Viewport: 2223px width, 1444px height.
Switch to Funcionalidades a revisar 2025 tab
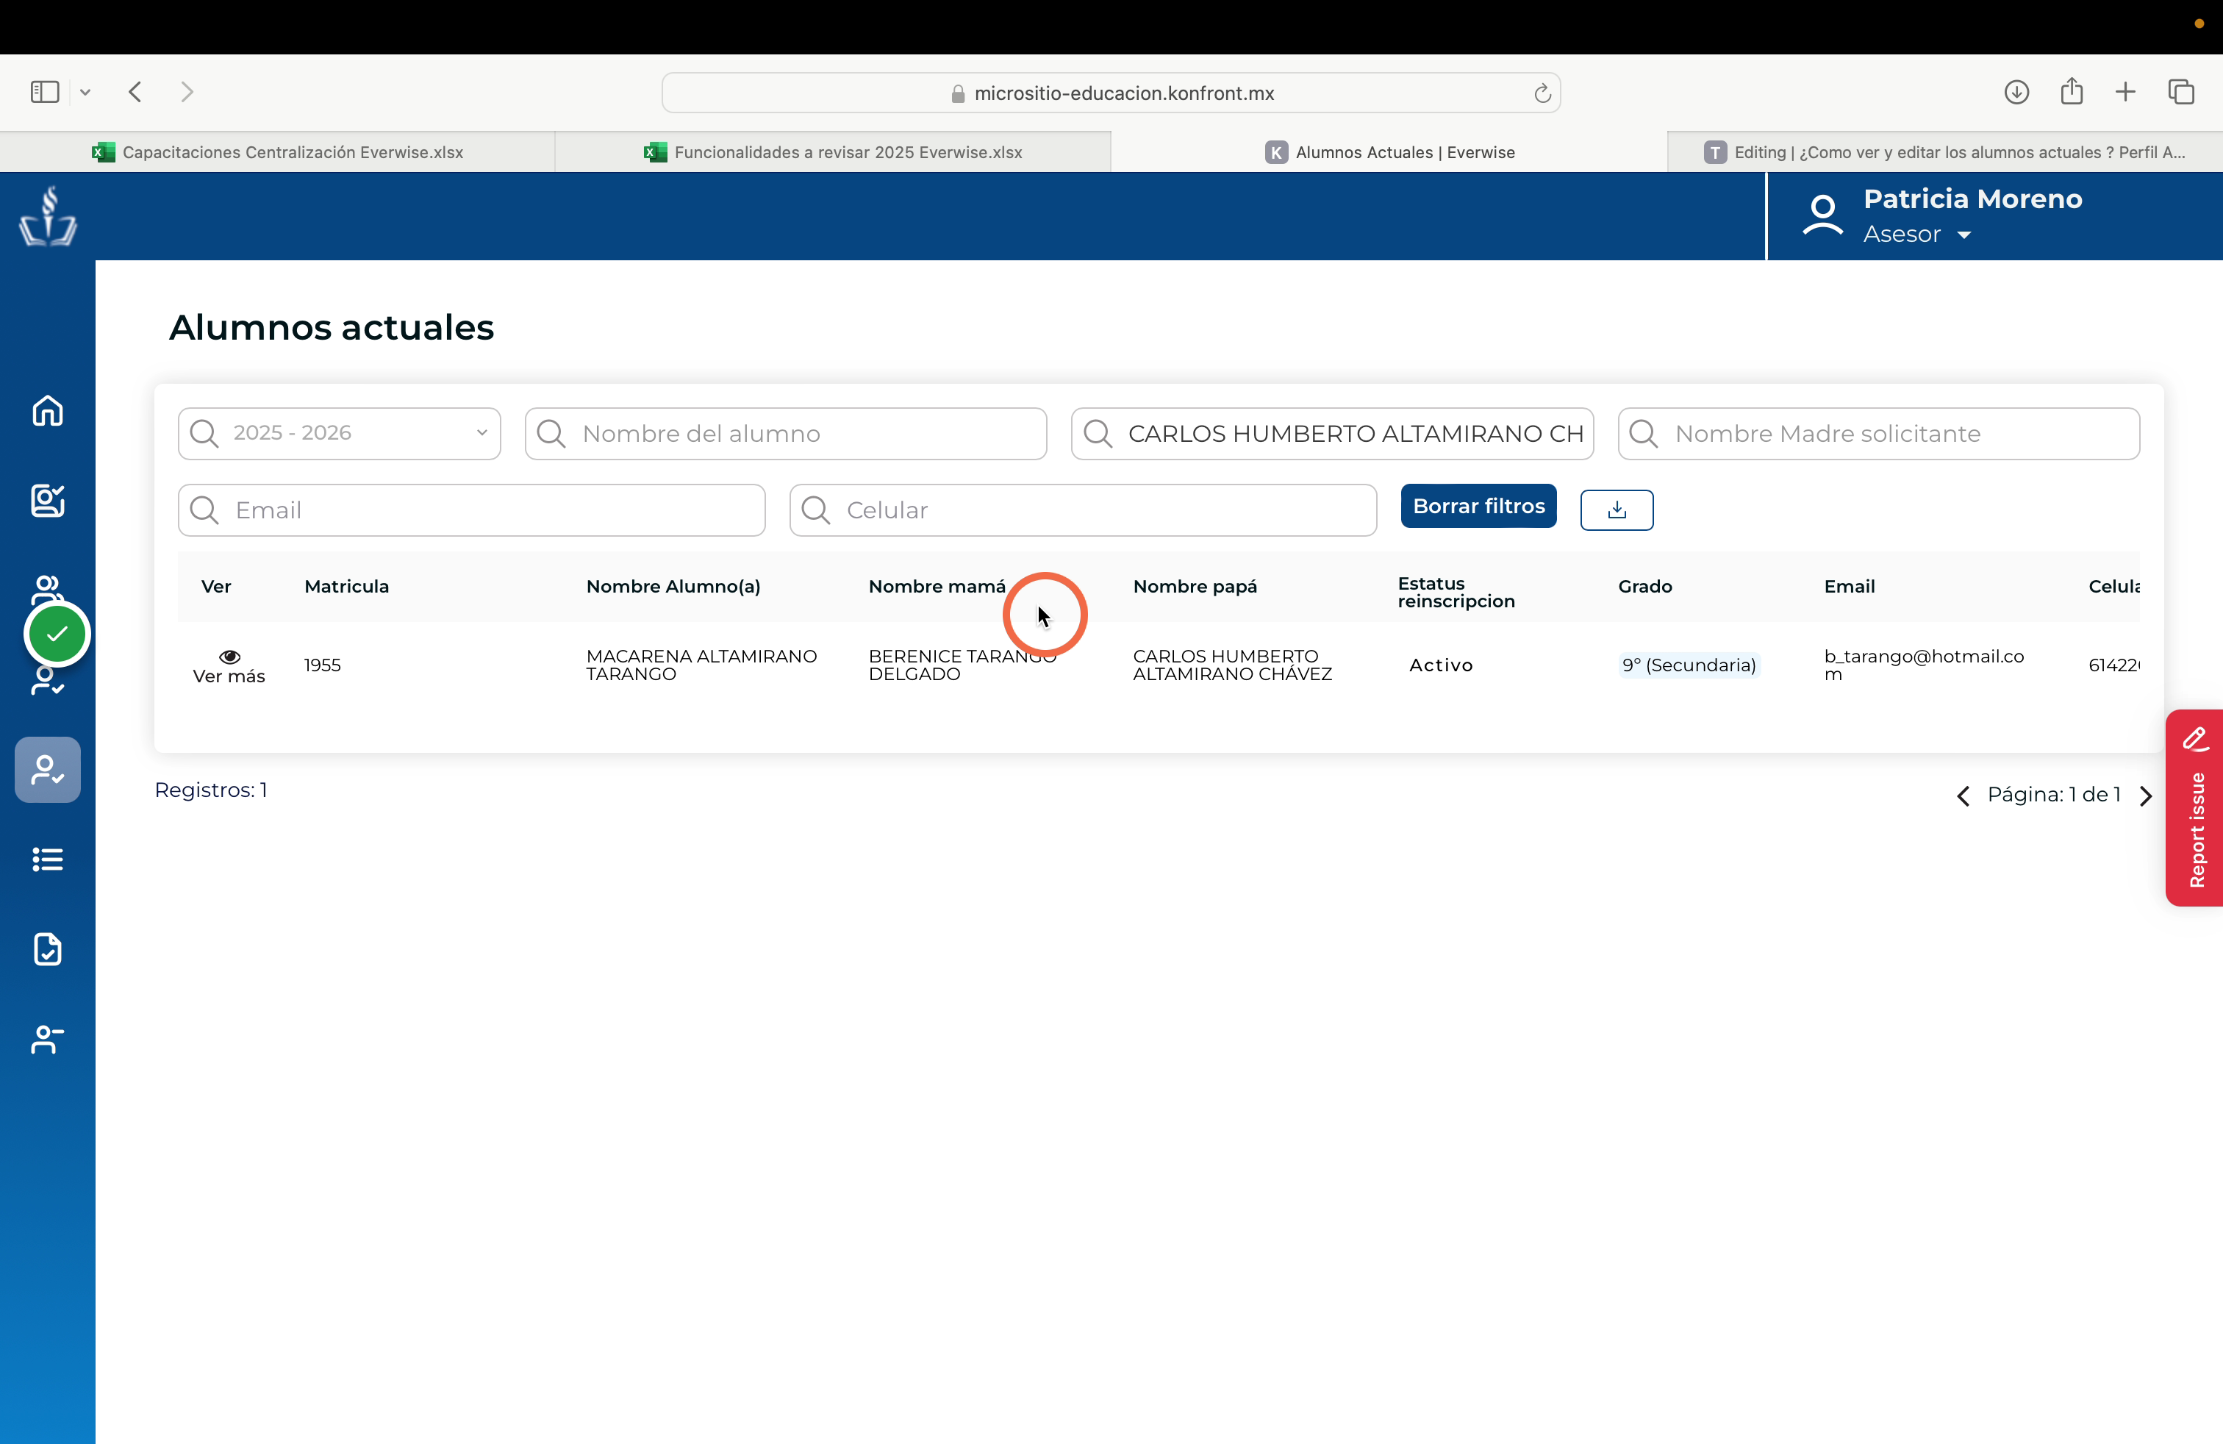(833, 152)
